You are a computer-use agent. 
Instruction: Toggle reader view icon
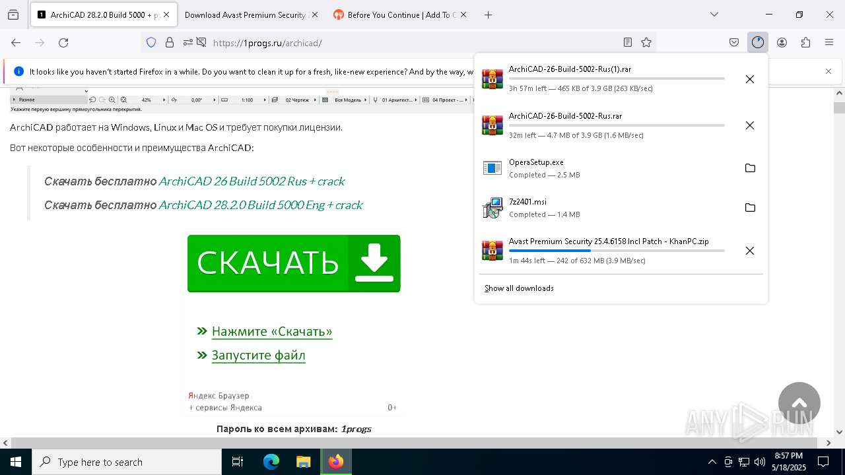628,42
